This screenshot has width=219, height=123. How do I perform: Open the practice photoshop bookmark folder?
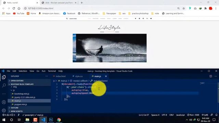click(138, 13)
